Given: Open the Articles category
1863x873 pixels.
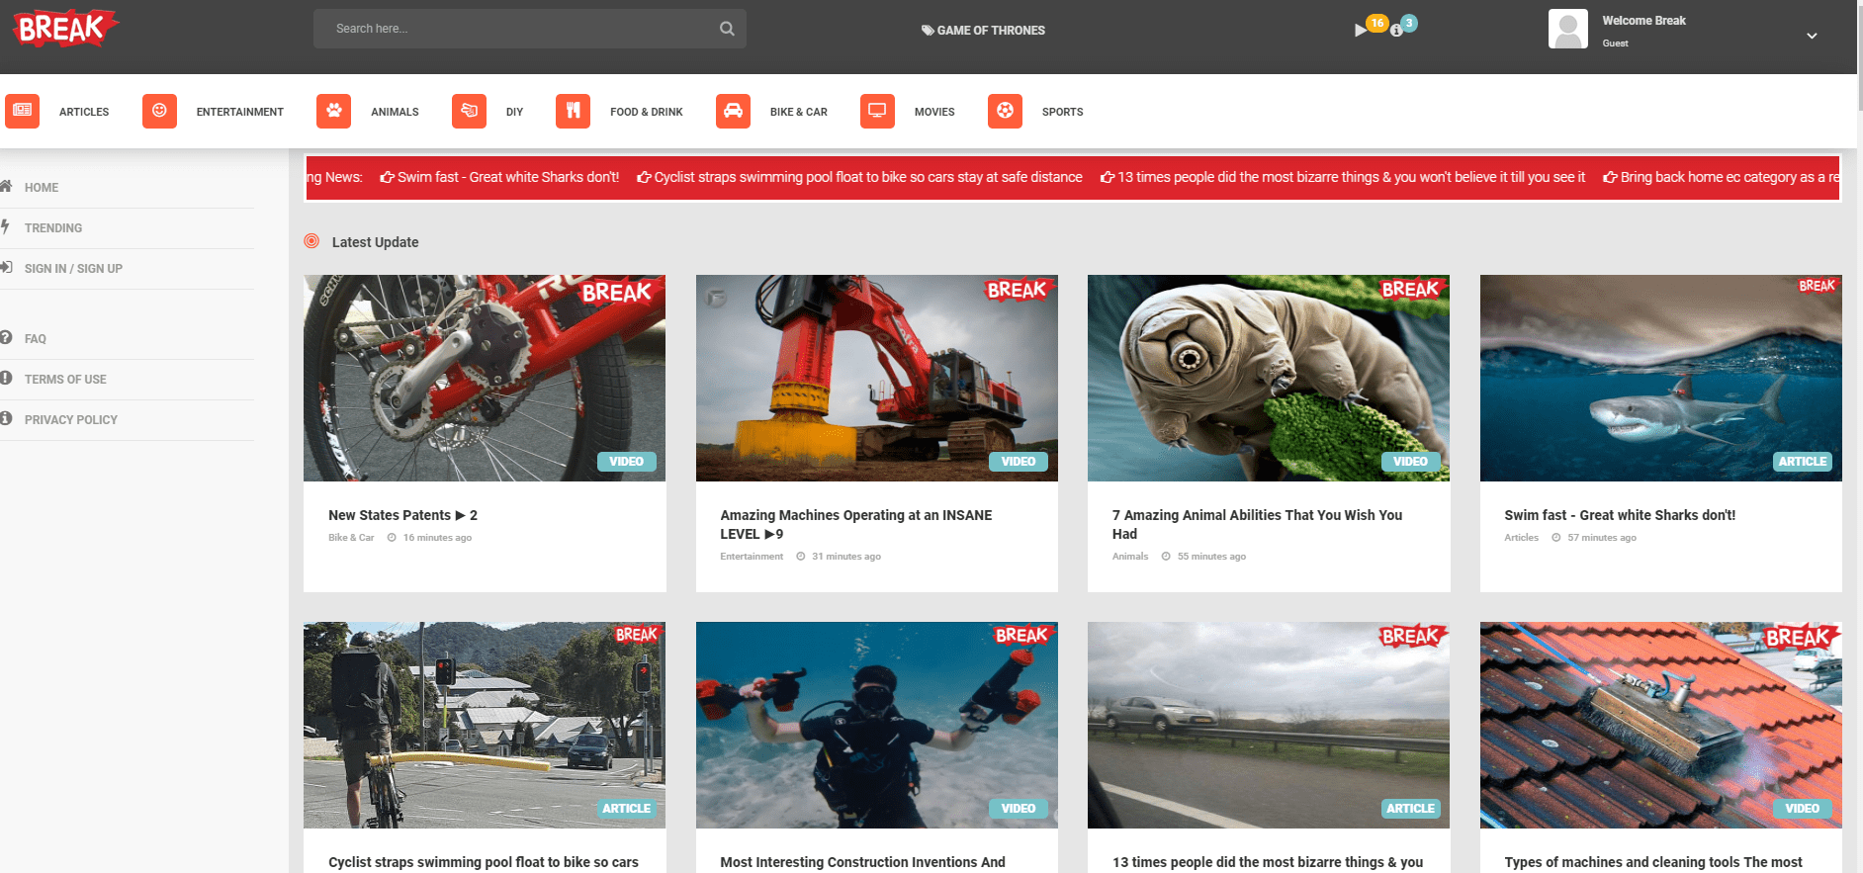Looking at the screenshot, I should 84,112.
